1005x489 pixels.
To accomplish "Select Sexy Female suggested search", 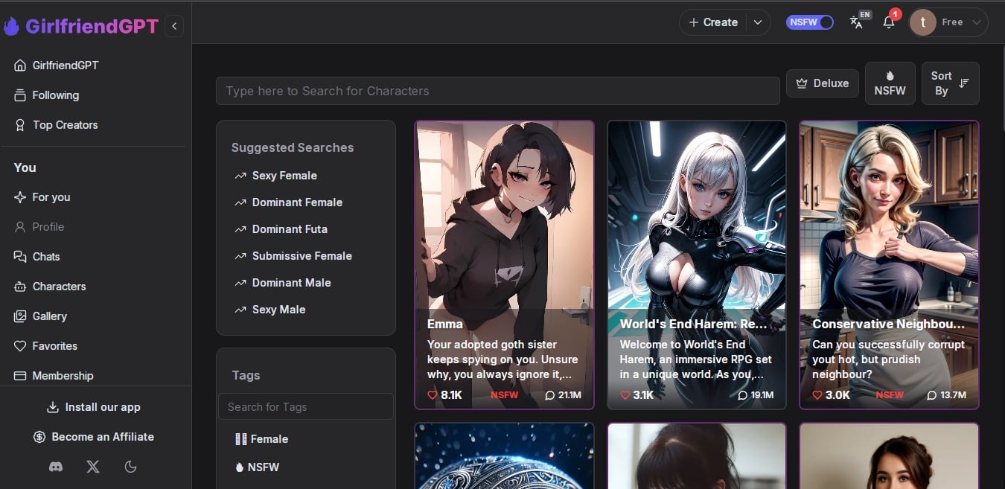I will pos(276,176).
